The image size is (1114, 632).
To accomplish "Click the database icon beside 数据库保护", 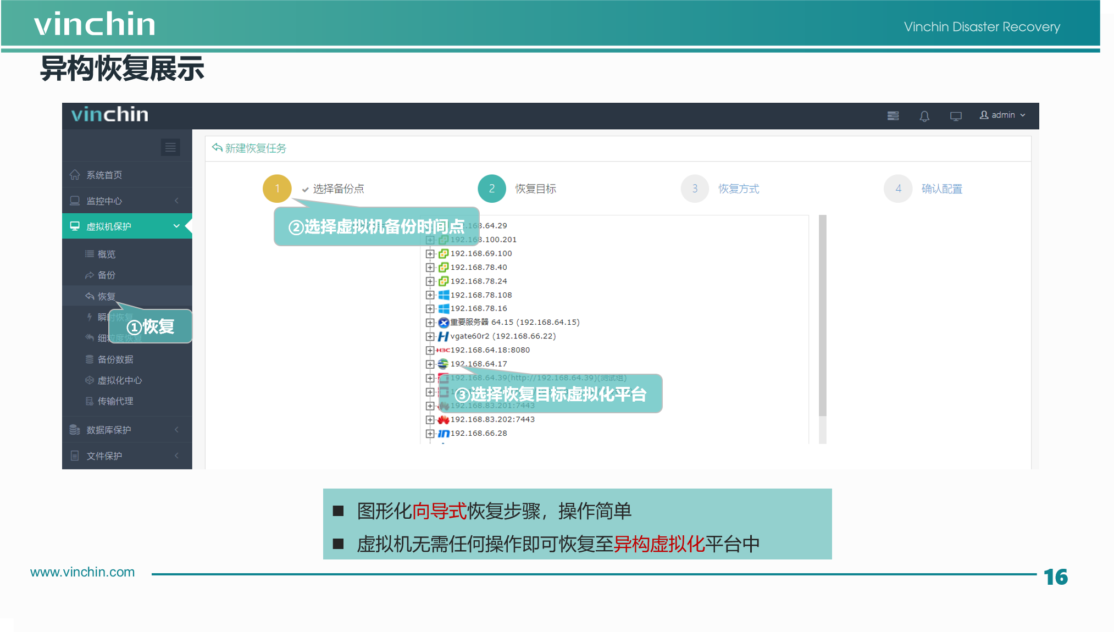I will point(75,429).
